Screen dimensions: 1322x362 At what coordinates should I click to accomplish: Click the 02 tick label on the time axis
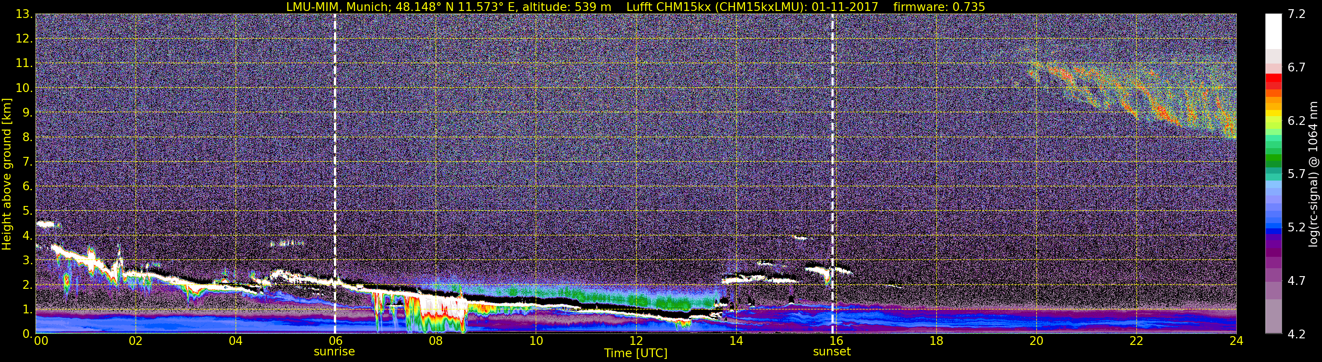click(x=136, y=341)
